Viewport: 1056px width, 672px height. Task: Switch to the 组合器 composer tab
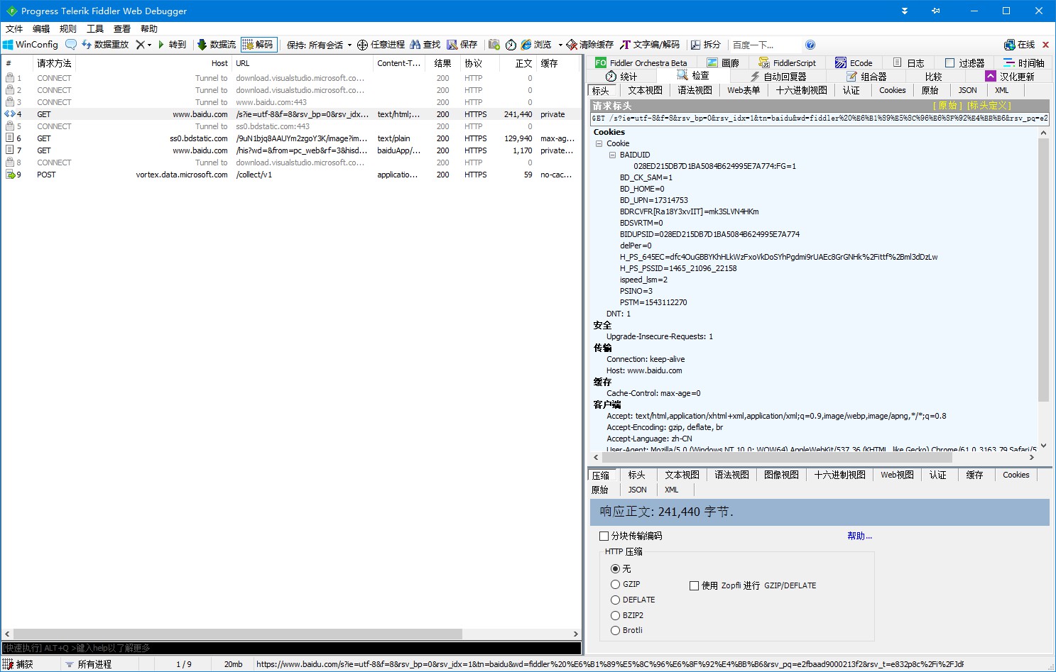(866, 77)
